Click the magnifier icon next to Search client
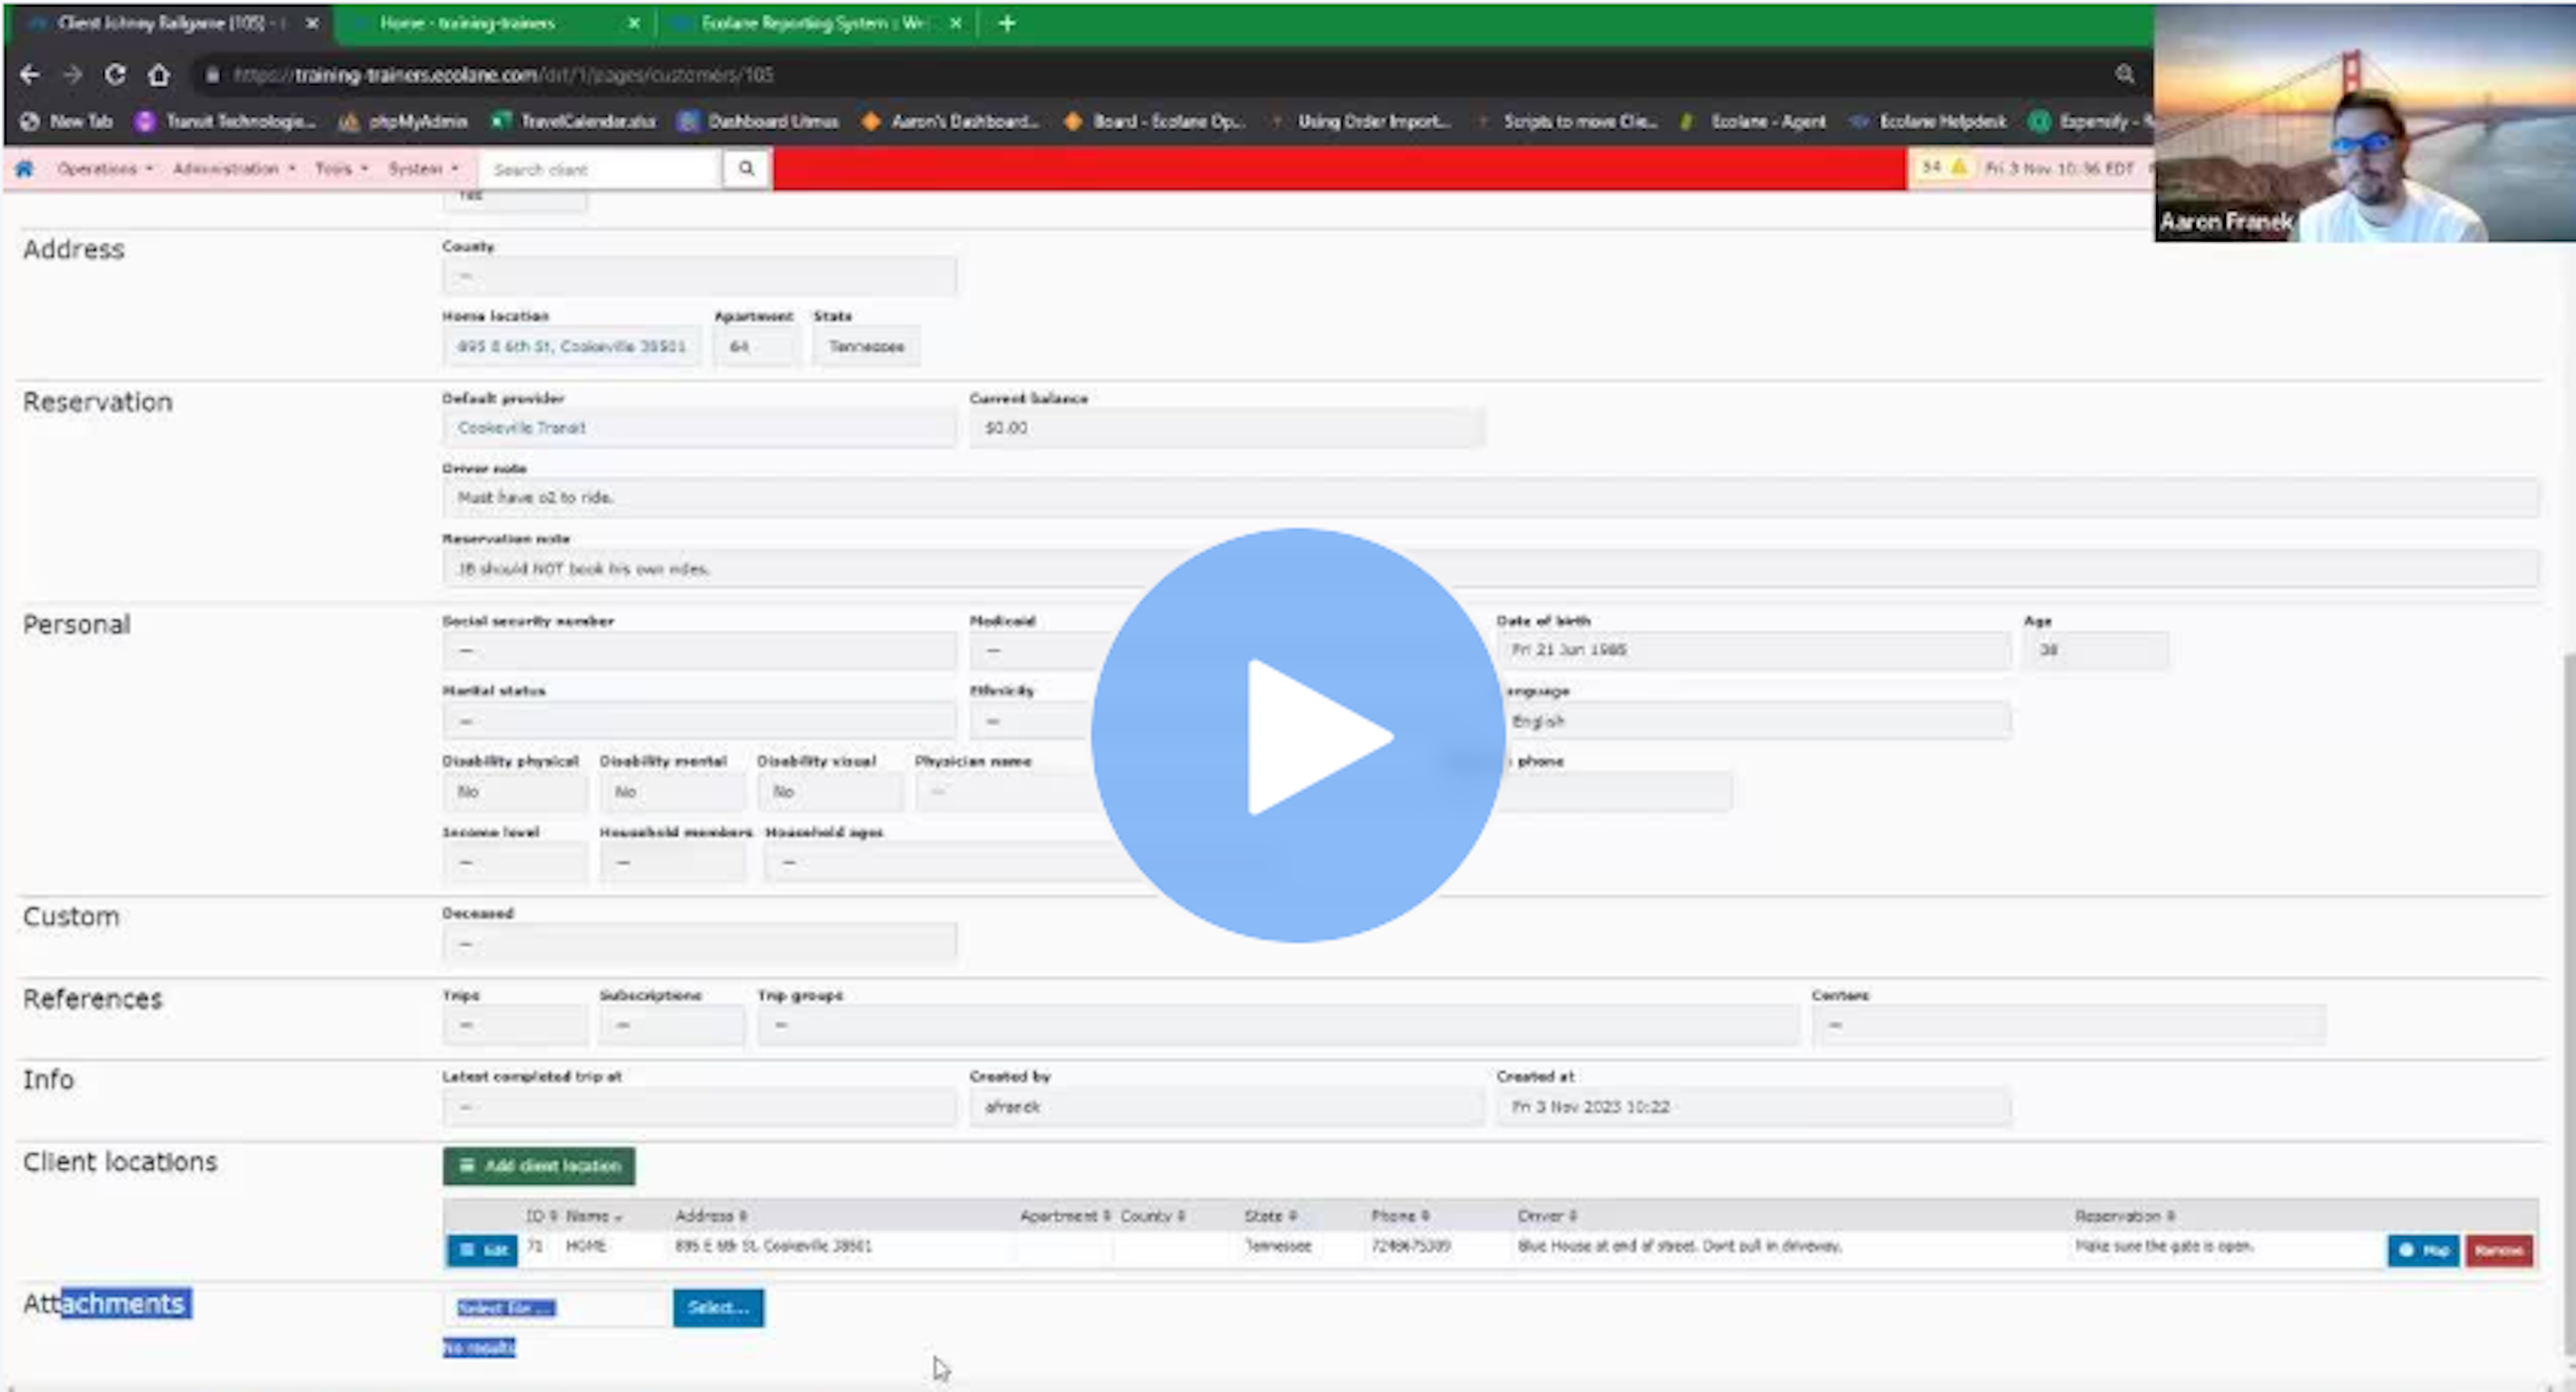This screenshot has height=1392, width=2576. coord(745,169)
